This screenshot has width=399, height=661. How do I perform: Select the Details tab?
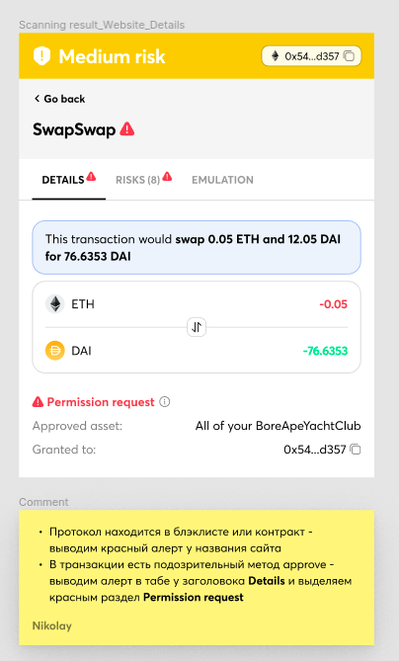pos(63,180)
